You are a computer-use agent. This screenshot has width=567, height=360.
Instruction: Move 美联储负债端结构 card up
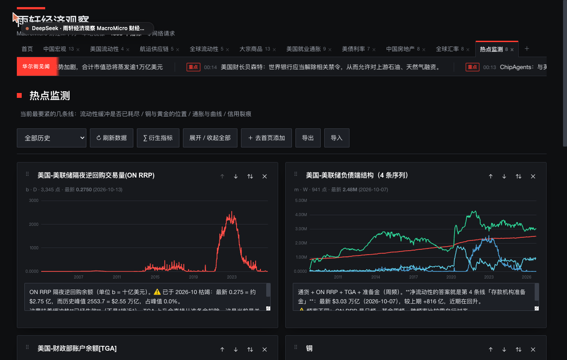coord(490,176)
